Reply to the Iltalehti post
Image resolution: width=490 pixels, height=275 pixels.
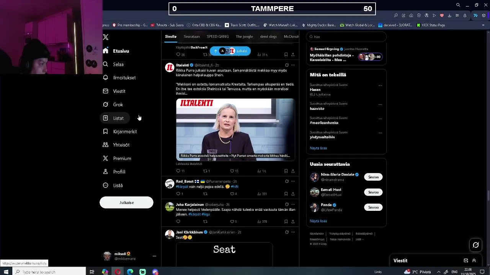180,171
